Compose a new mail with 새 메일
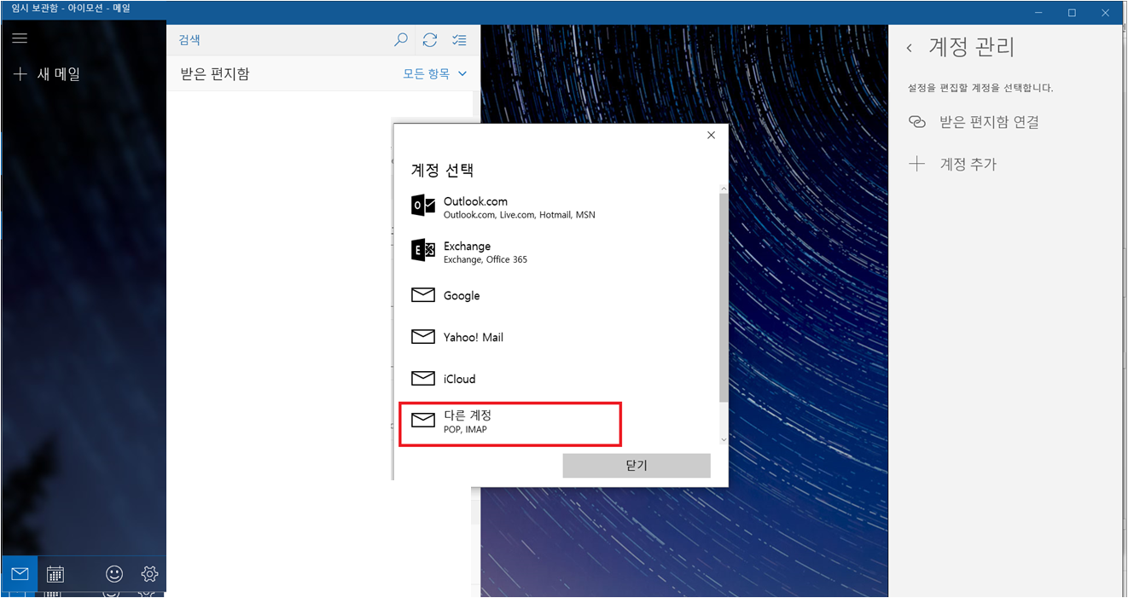 (x=47, y=74)
